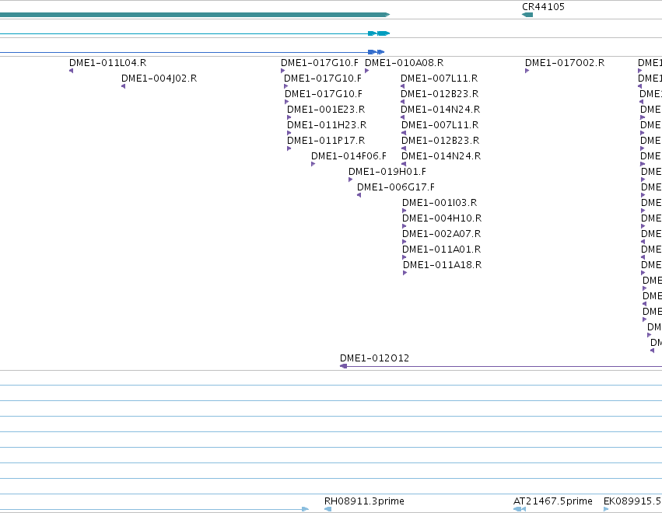
Task: Select the AT21467.5prime feature
Action: pyautogui.click(x=520, y=509)
